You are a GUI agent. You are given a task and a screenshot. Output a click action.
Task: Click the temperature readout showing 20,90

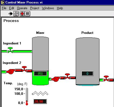click(x=40, y=101)
